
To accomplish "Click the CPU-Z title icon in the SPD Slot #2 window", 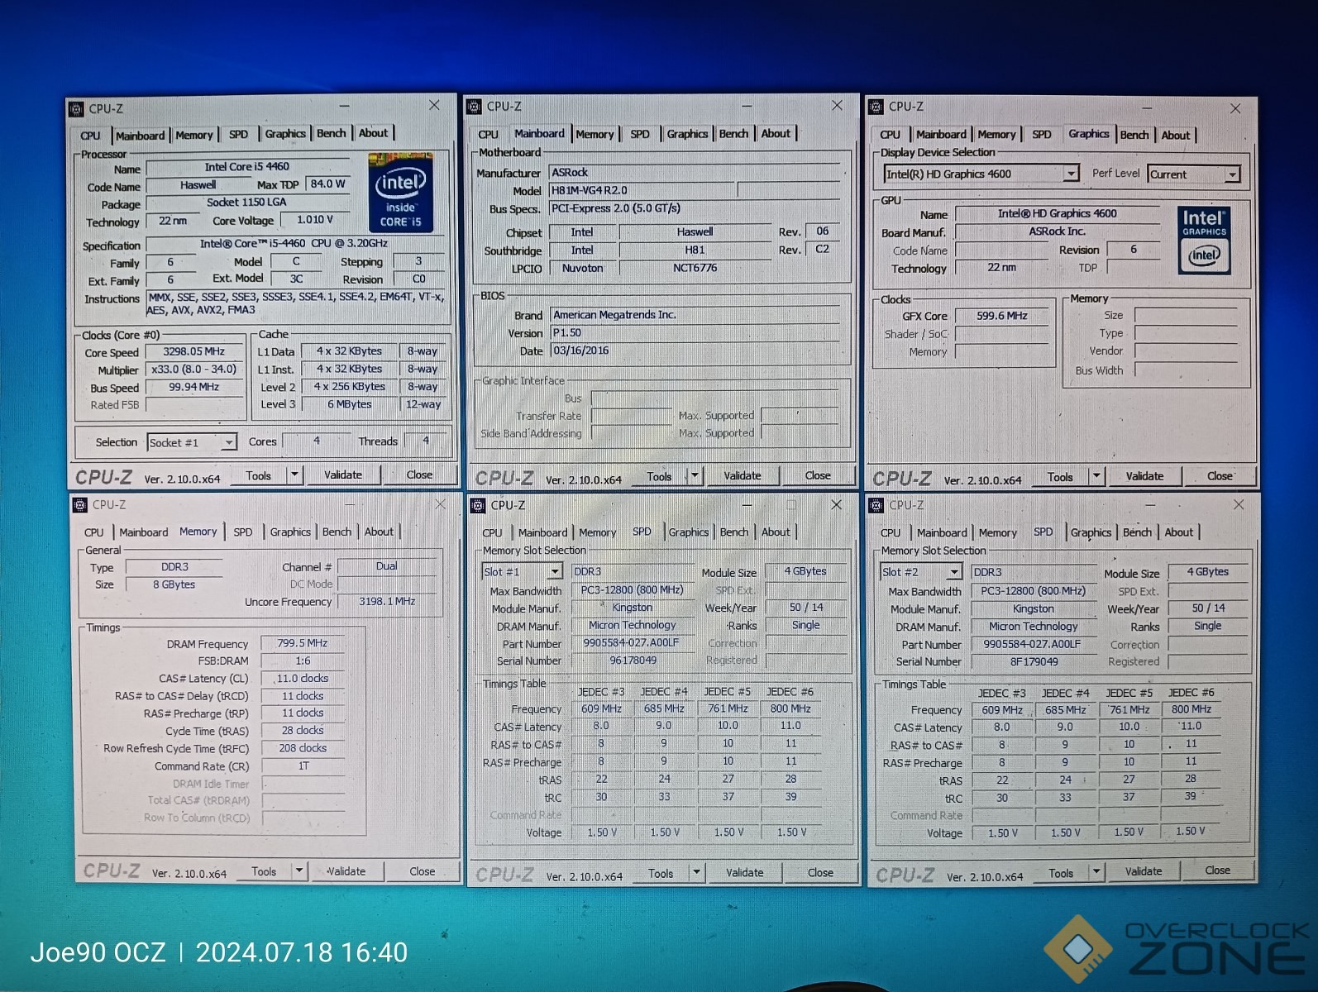I will click(x=876, y=505).
